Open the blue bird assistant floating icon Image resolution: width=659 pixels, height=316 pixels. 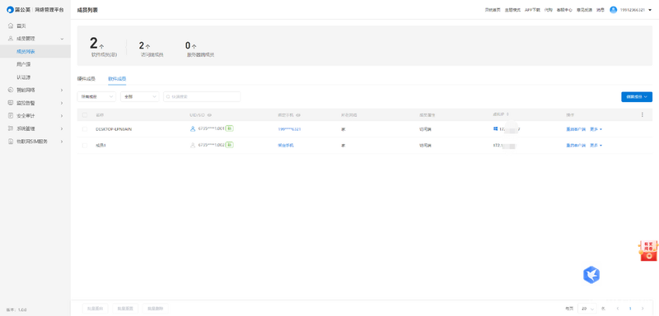click(x=591, y=276)
